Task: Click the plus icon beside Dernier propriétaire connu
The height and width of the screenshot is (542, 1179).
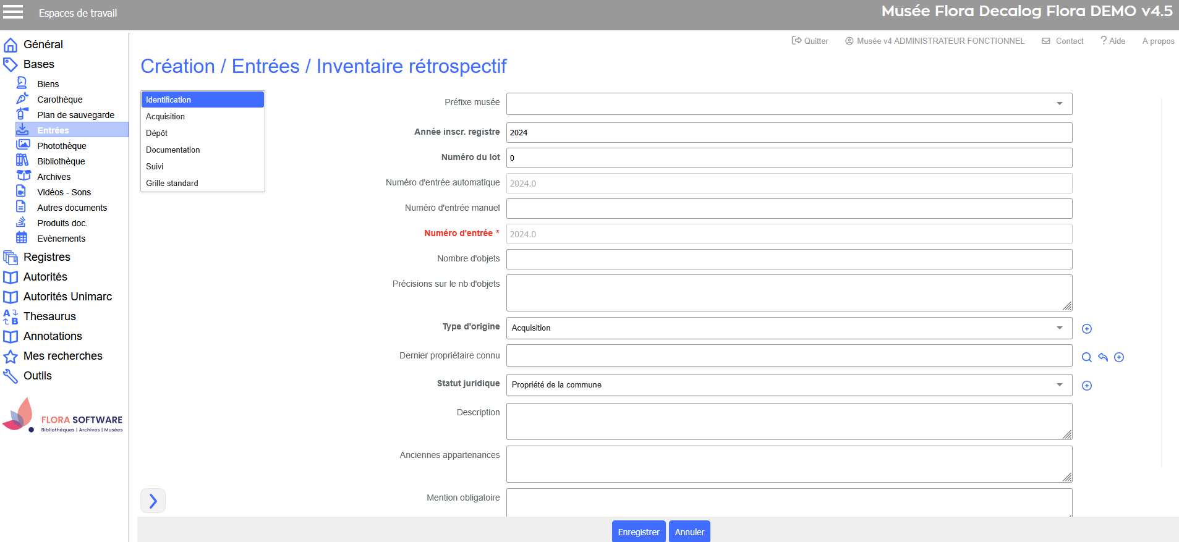Action: tap(1118, 357)
